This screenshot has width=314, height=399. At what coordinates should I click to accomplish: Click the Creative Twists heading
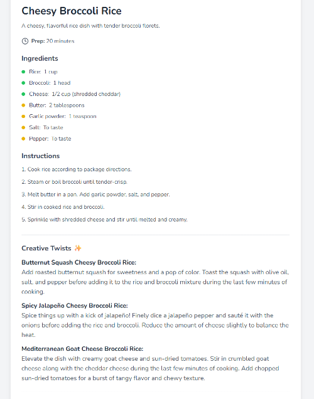[46, 248]
